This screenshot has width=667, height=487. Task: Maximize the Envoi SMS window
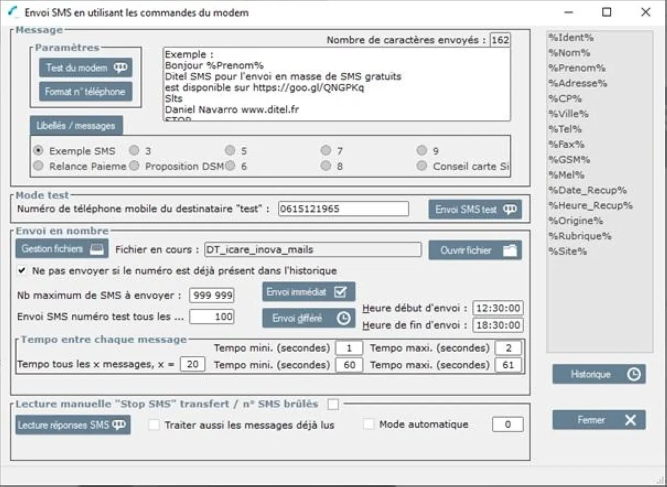607,12
